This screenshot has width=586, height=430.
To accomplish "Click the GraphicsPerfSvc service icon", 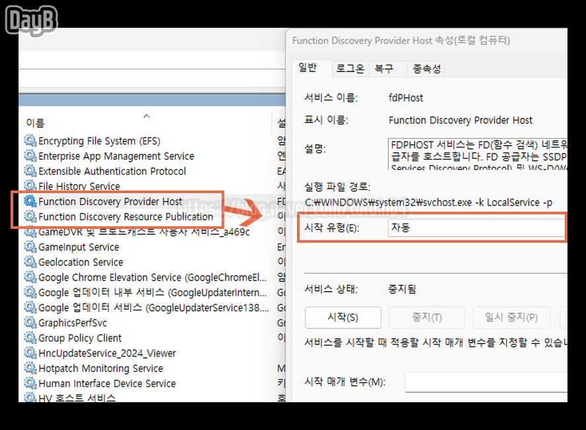I will coord(29,323).
